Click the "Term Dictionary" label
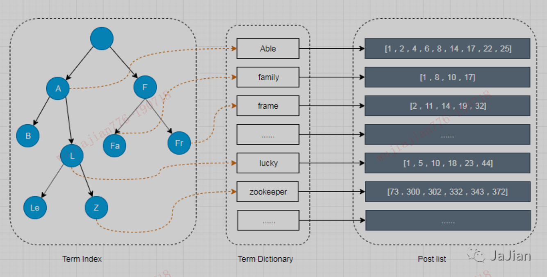 (x=265, y=259)
